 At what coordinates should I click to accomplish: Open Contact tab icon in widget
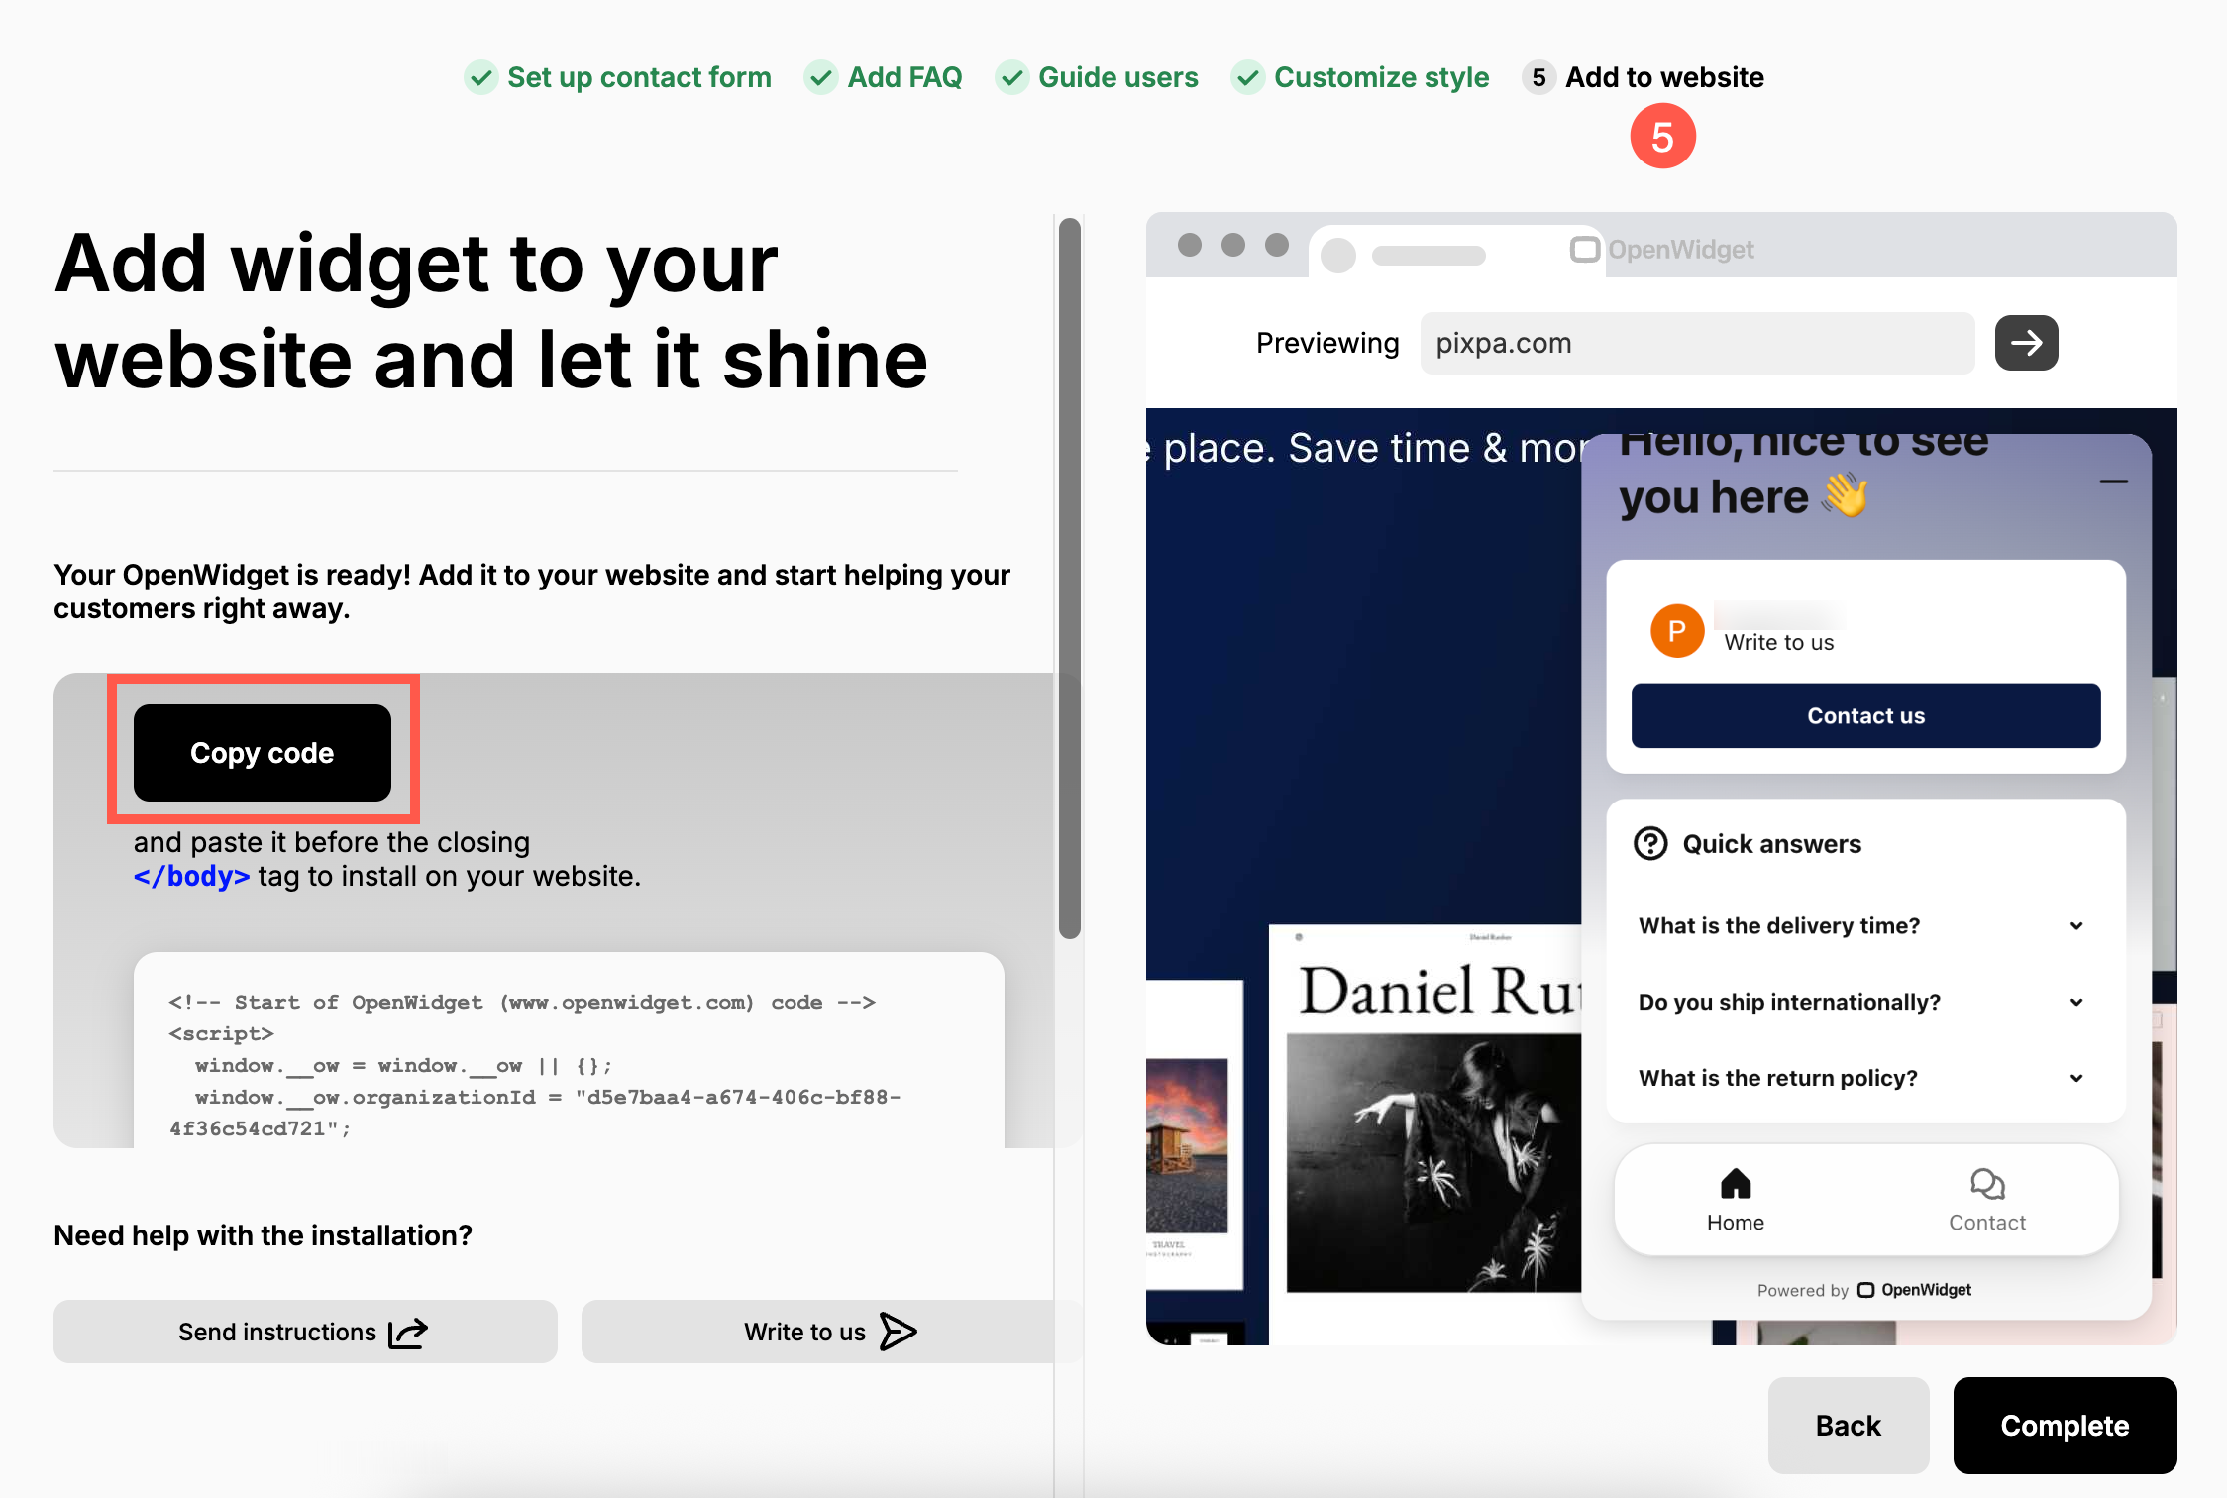pos(1987,1184)
